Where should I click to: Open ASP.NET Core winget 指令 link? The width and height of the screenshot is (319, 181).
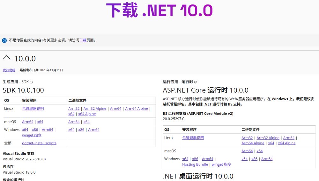click(222, 164)
